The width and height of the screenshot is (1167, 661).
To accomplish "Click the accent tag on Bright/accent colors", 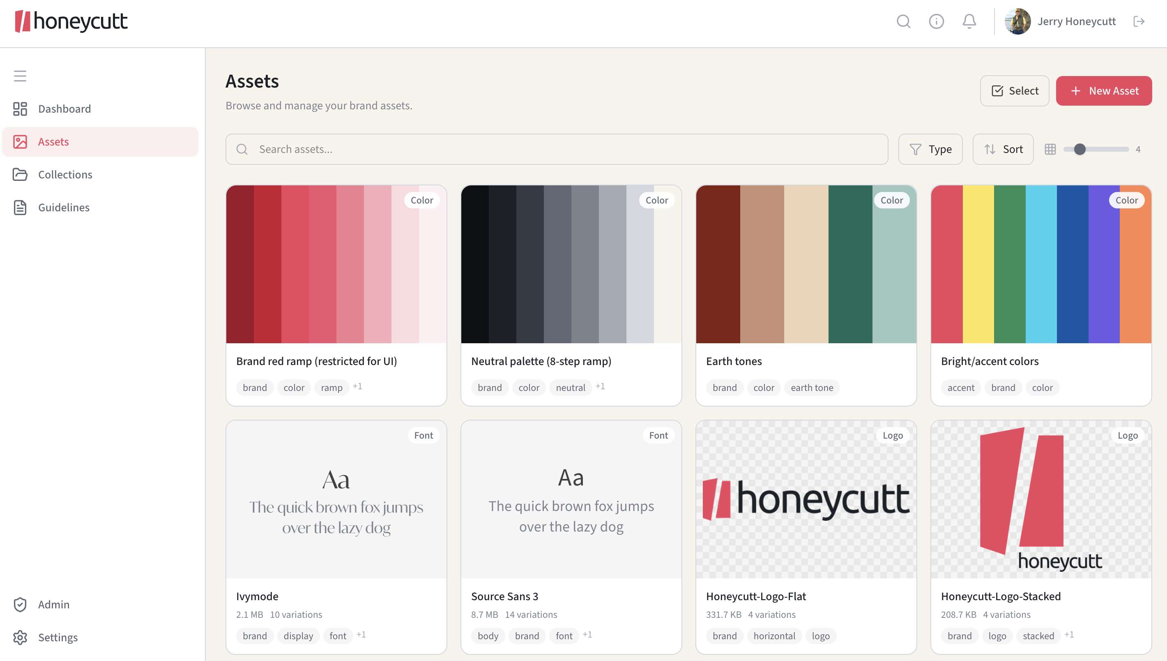I will pos(961,388).
